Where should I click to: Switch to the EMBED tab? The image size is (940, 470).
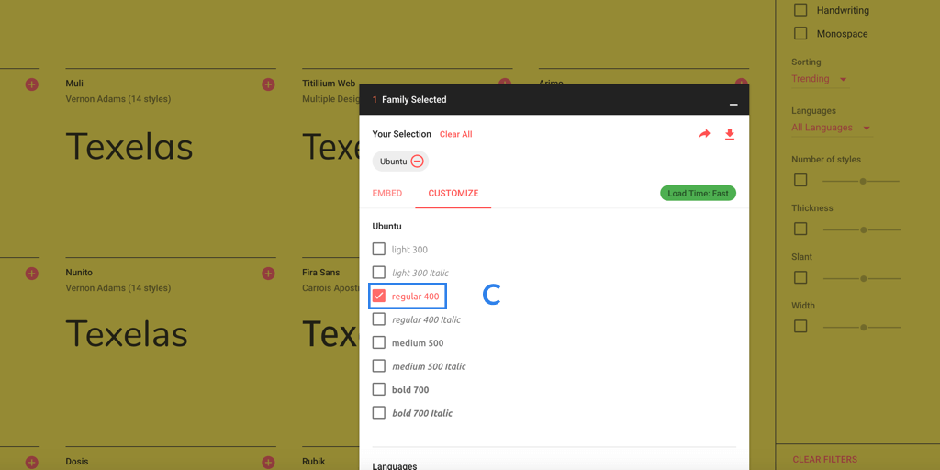click(x=387, y=194)
